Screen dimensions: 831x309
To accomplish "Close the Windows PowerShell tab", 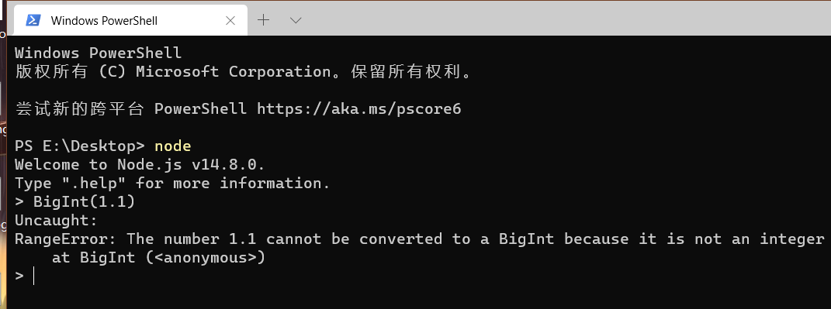I will pyautogui.click(x=230, y=21).
